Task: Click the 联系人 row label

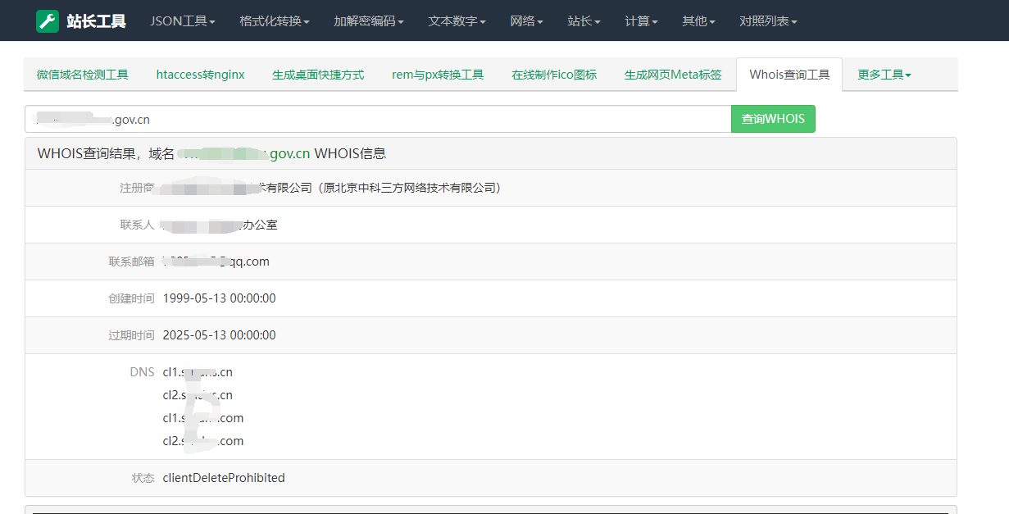Action: [137, 225]
